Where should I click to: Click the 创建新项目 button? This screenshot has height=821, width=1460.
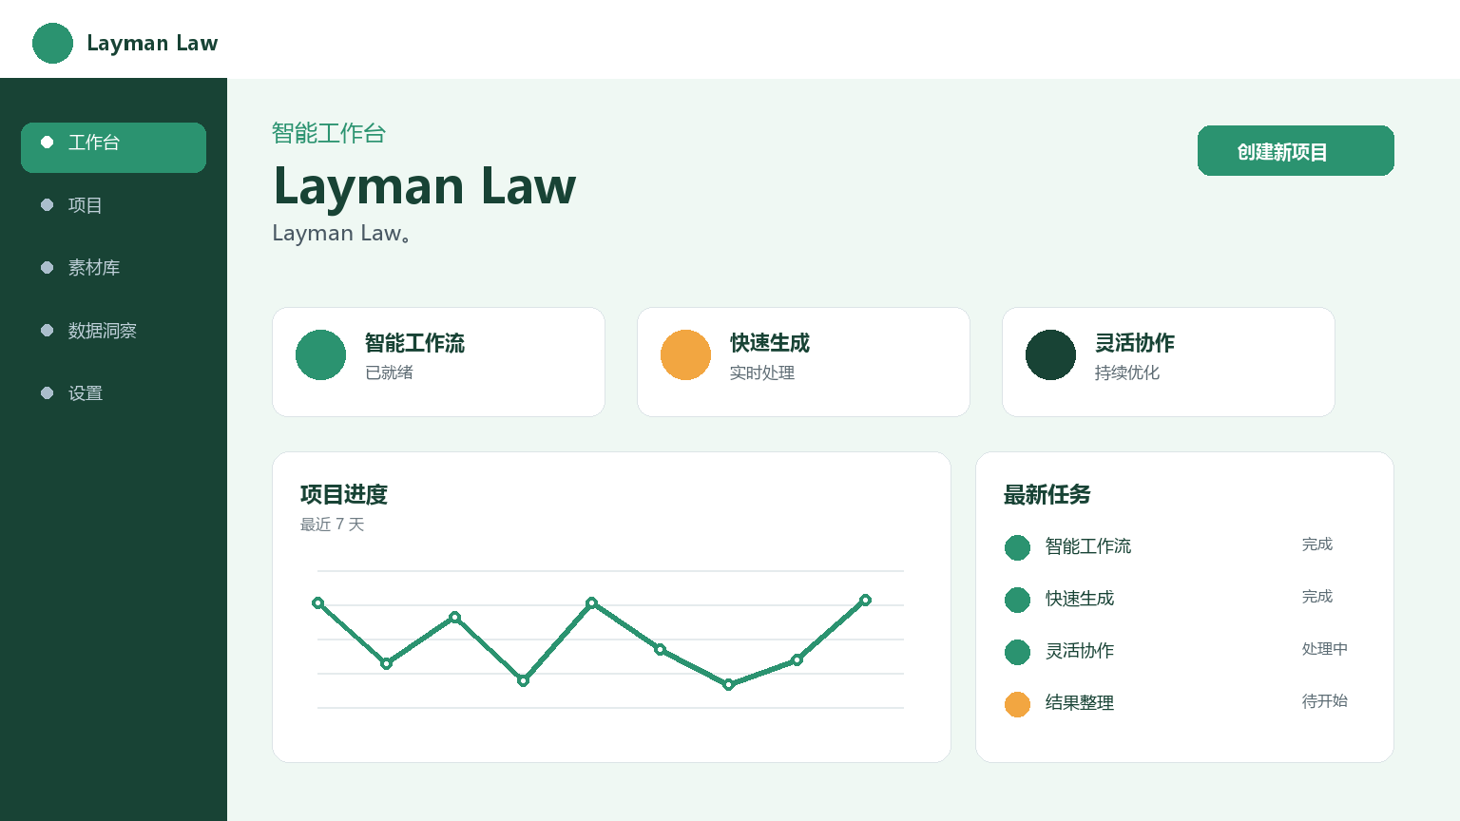tap(1296, 150)
